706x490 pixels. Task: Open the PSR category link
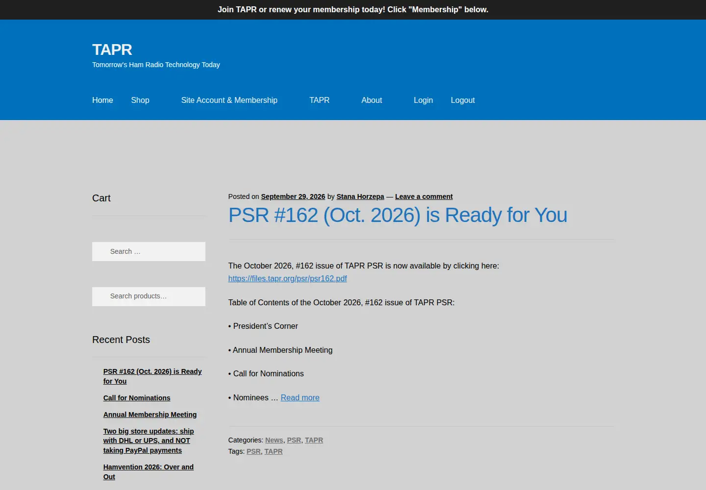[294, 440]
